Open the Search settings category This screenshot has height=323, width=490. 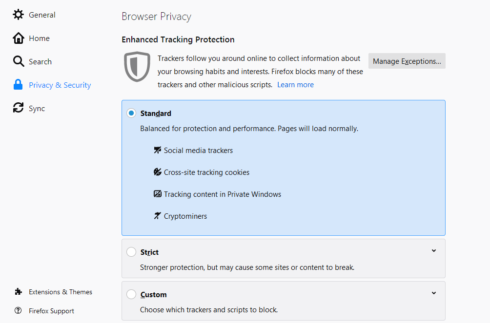click(x=40, y=62)
